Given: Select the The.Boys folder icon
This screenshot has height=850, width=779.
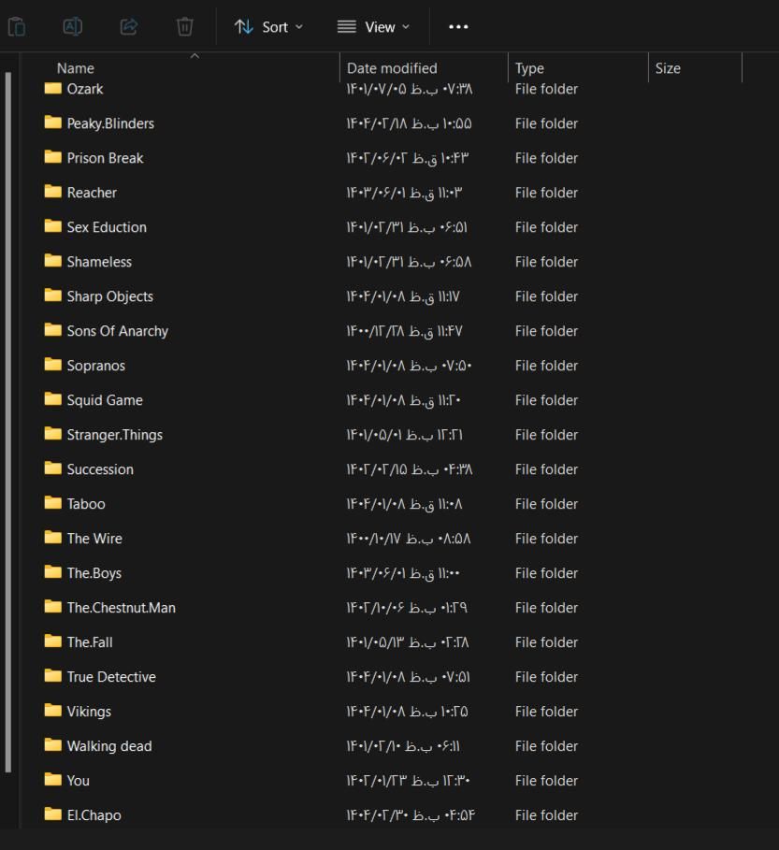Looking at the screenshot, I should 52,572.
